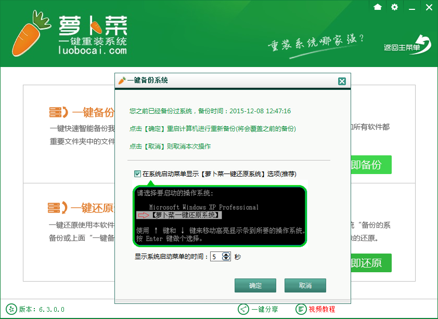
Task: Click the 一键备份系统 dialog title text
Action: (x=148, y=81)
